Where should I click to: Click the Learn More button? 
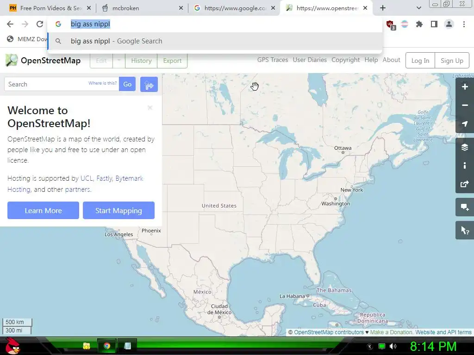(x=43, y=210)
